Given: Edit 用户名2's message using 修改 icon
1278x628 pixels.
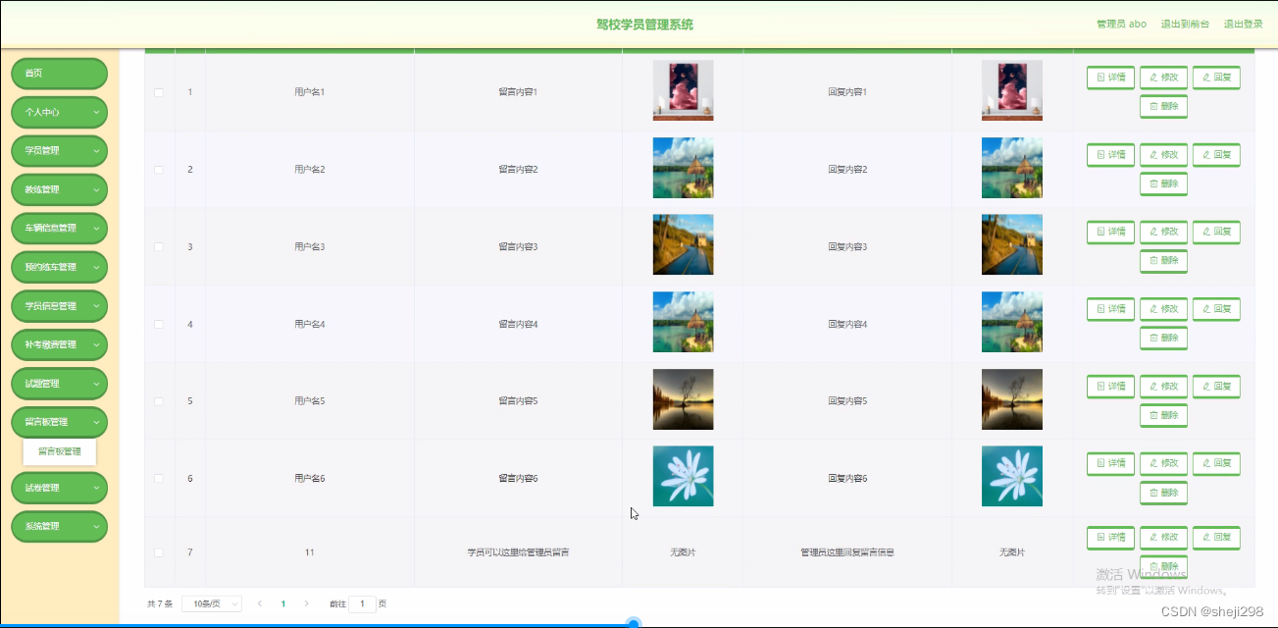Looking at the screenshot, I should tap(1163, 154).
